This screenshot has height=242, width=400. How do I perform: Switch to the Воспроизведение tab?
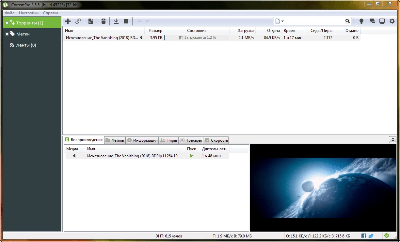(x=84, y=140)
